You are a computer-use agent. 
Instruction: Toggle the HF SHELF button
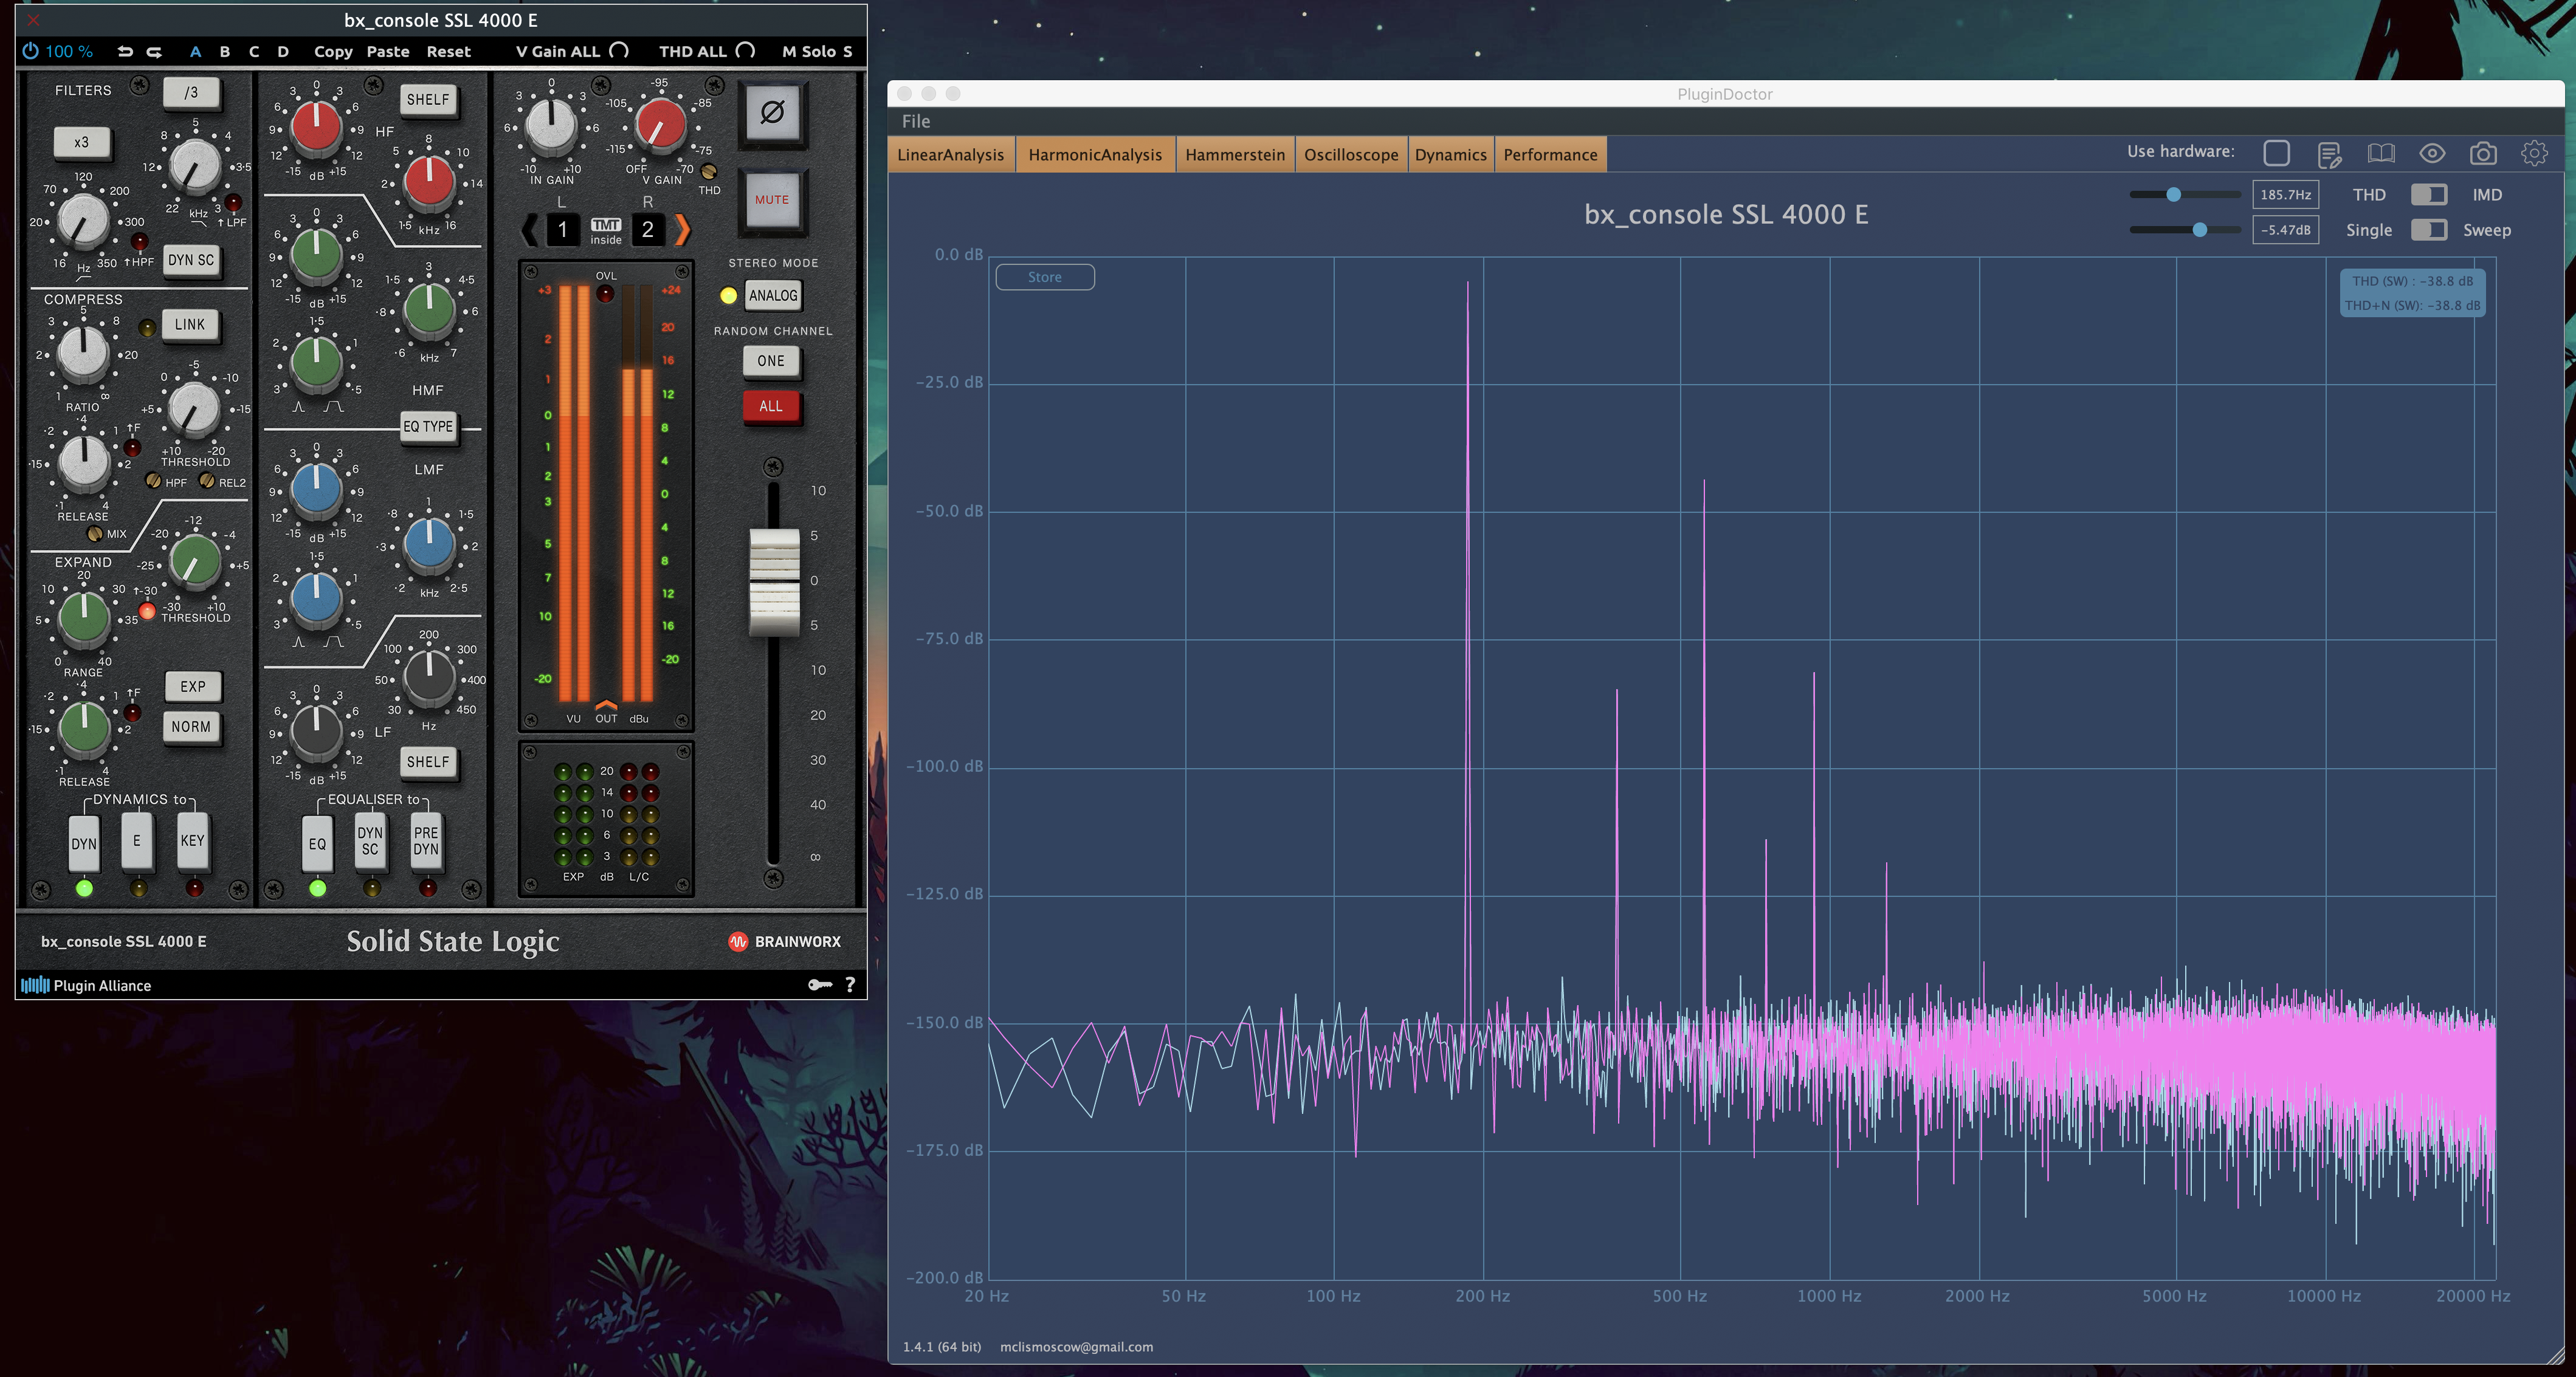click(x=428, y=99)
